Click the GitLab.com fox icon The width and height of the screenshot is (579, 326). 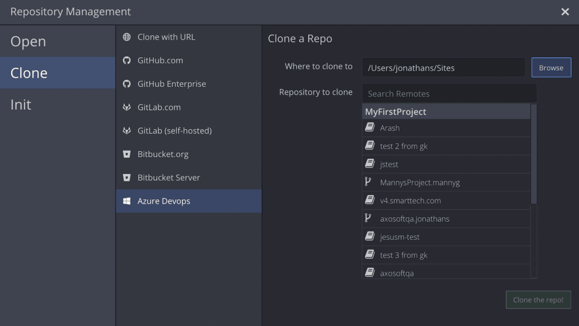click(x=127, y=107)
